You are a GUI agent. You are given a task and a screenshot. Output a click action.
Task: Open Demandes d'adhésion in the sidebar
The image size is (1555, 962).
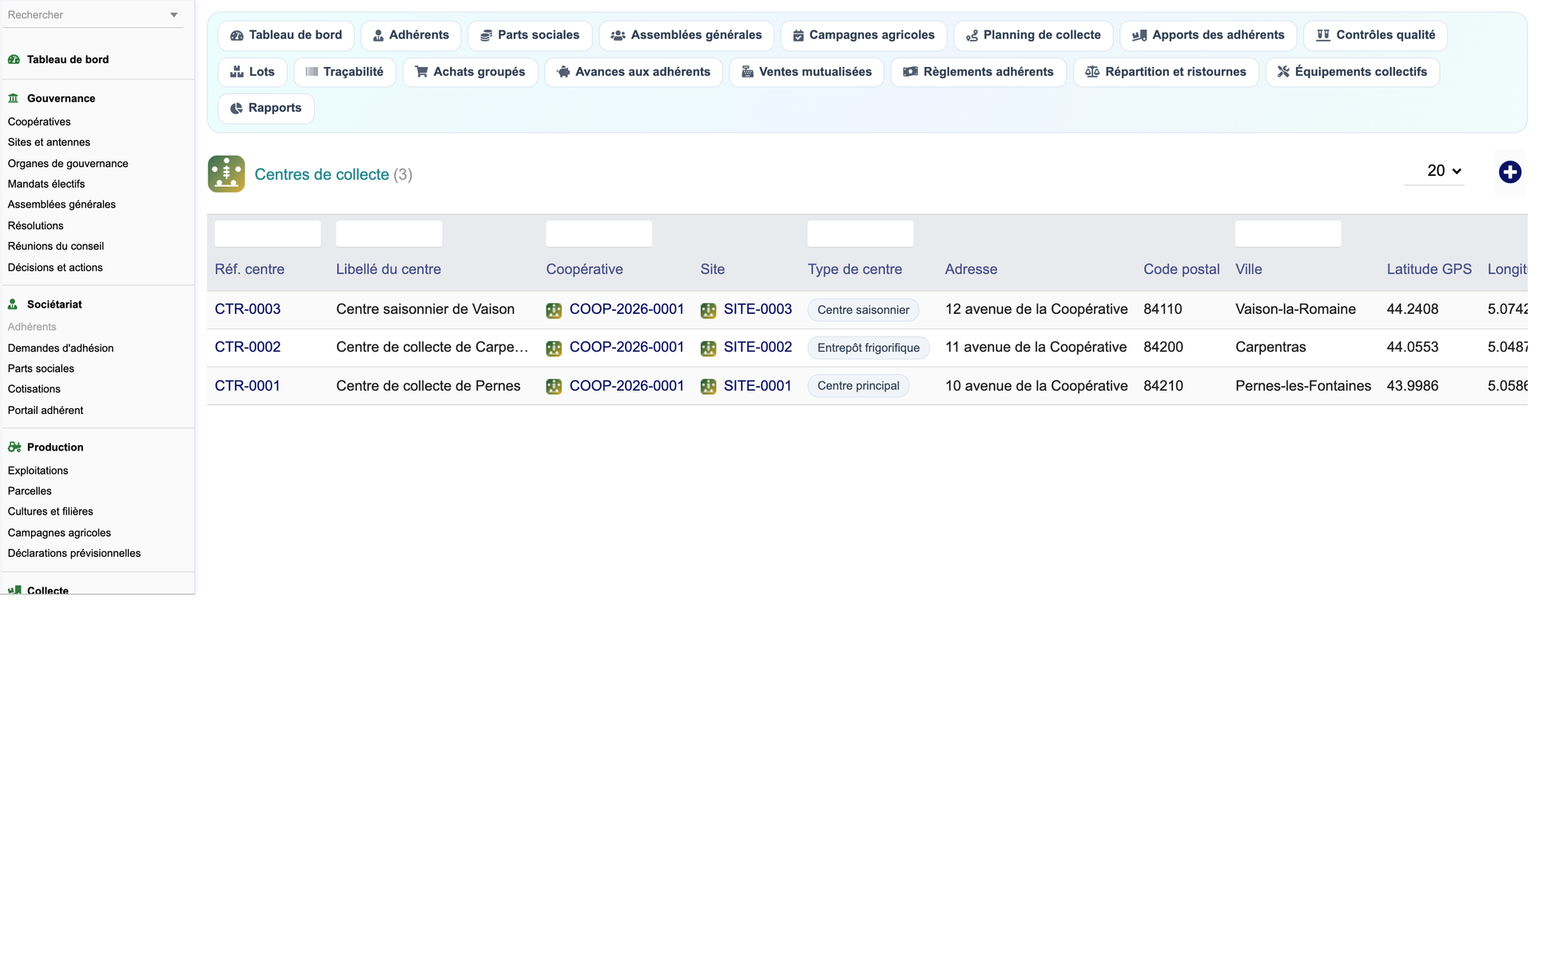point(61,348)
